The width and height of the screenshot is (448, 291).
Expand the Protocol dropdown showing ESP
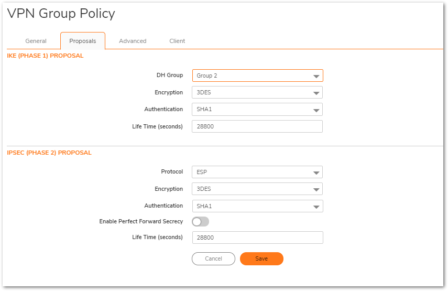[257, 172]
